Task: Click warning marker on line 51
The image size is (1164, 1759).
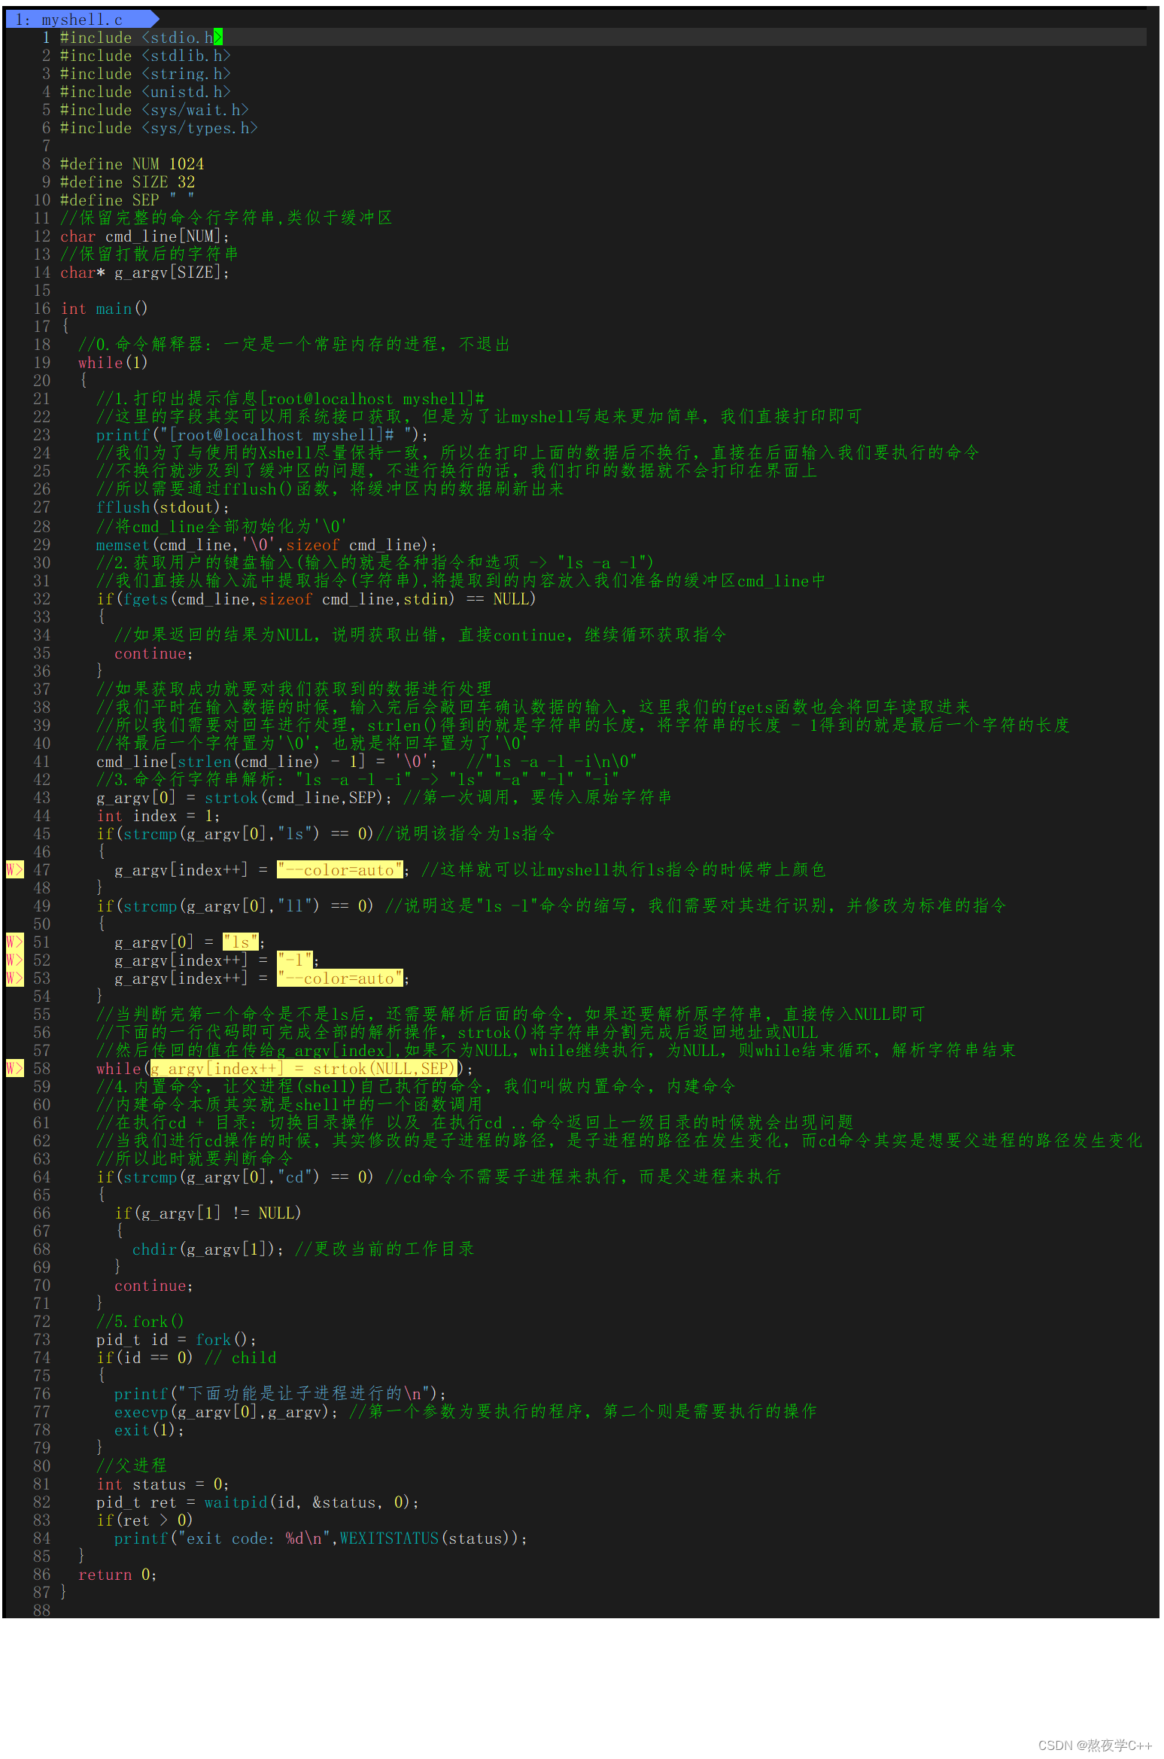Action: point(14,942)
